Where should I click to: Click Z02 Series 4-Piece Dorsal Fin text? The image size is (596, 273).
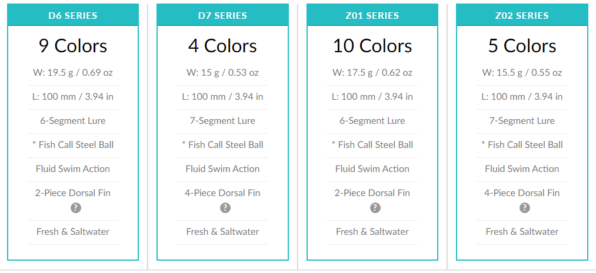pyautogui.click(x=522, y=193)
